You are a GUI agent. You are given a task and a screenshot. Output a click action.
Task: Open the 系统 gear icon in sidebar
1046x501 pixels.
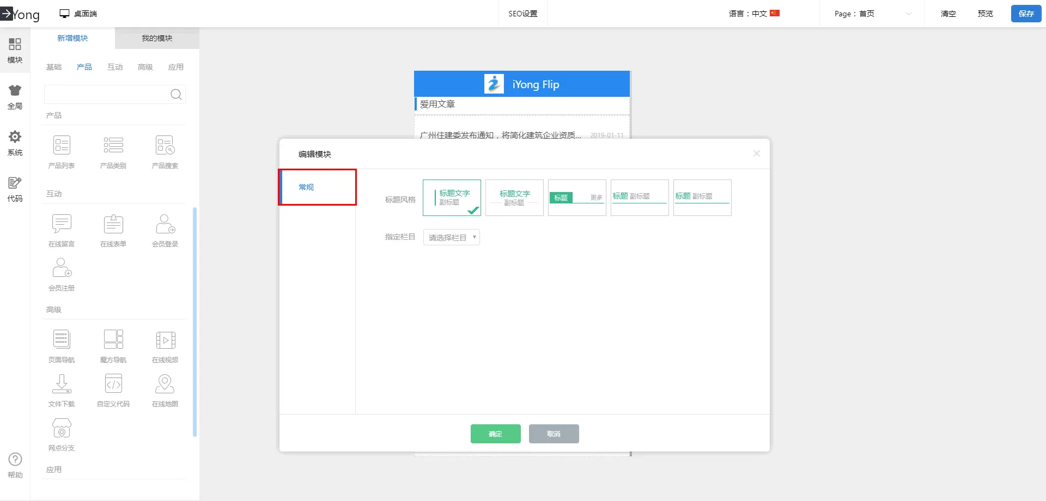[x=15, y=143]
